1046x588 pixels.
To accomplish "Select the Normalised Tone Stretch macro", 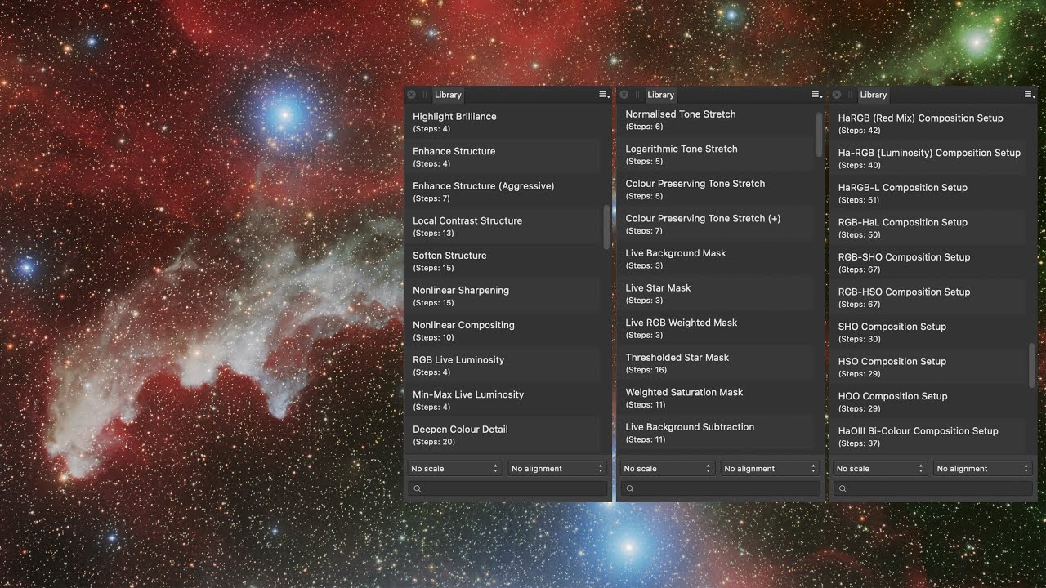I will [x=715, y=120].
